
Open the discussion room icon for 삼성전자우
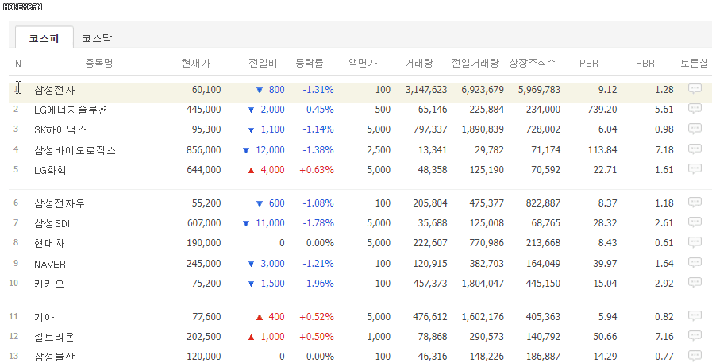coord(695,203)
